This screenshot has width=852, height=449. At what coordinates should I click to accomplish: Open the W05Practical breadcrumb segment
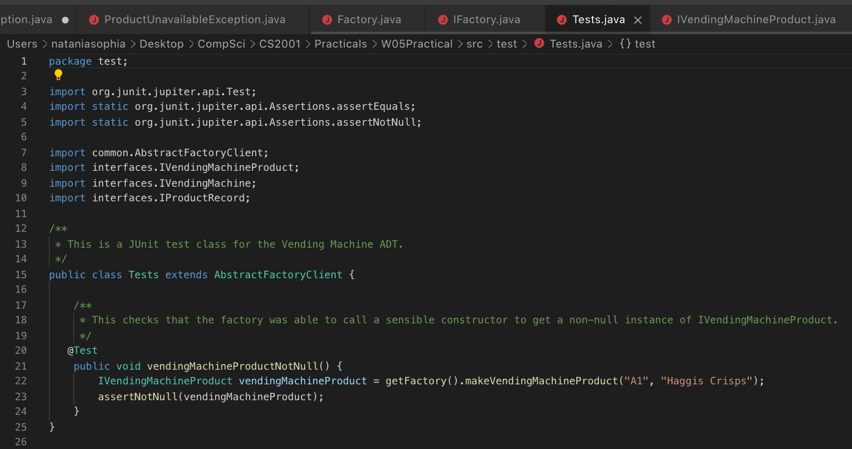417,44
